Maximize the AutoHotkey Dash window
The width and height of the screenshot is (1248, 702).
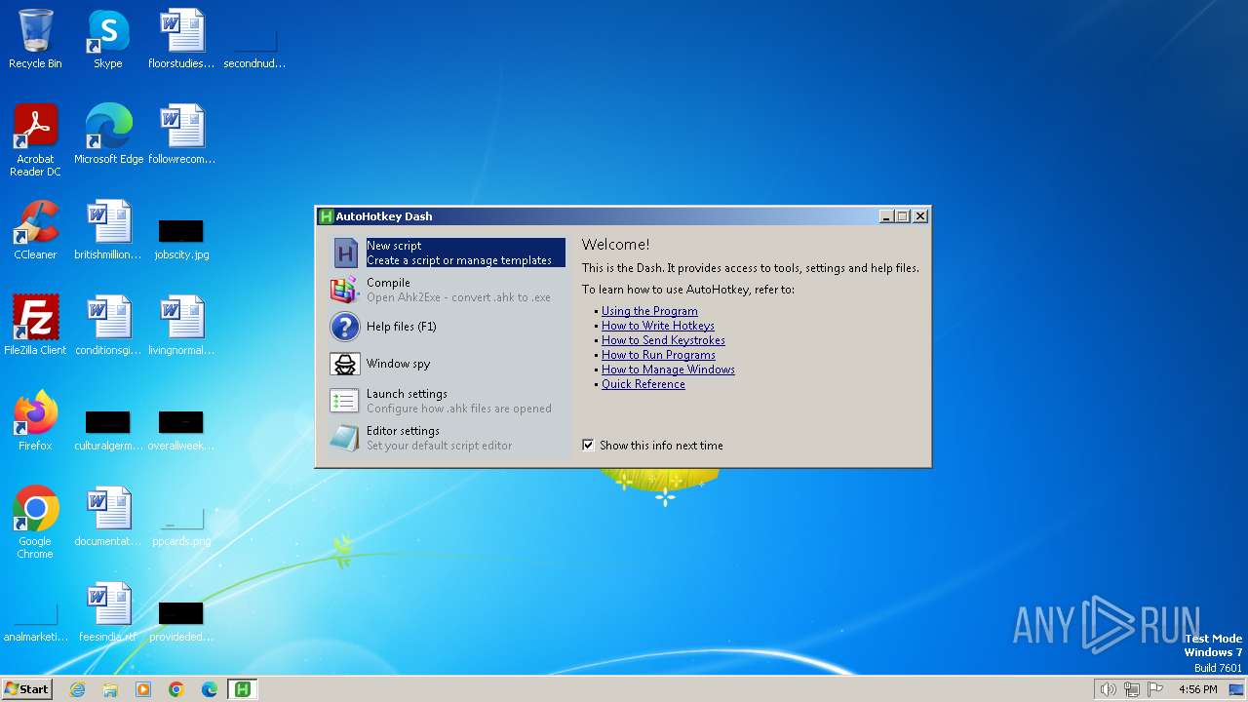pyautogui.click(x=903, y=216)
